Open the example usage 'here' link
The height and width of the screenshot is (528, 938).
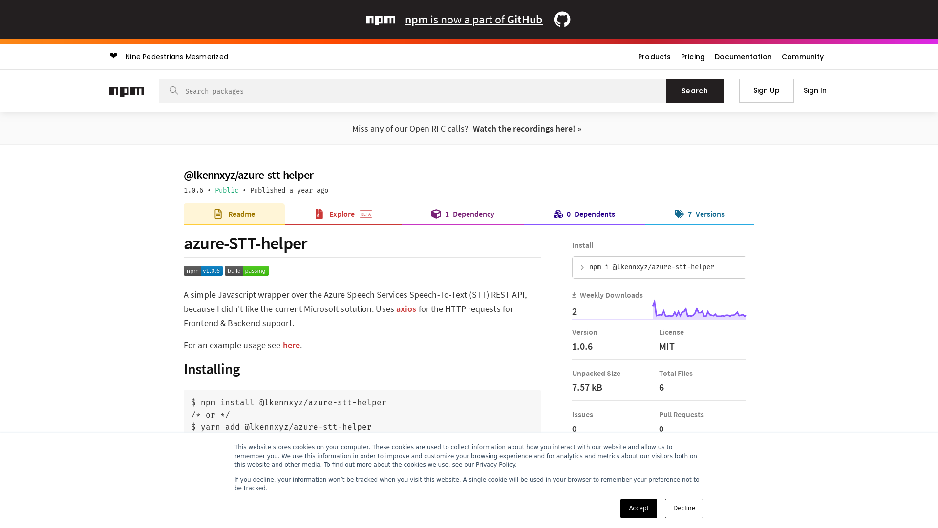tap(291, 345)
